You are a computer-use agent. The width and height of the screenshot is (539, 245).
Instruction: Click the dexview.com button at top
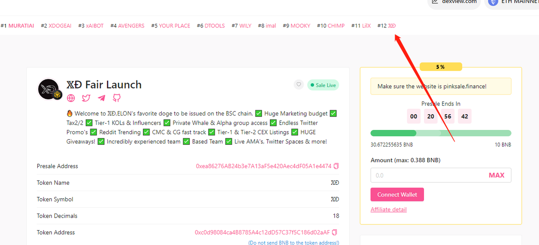[x=453, y=2]
